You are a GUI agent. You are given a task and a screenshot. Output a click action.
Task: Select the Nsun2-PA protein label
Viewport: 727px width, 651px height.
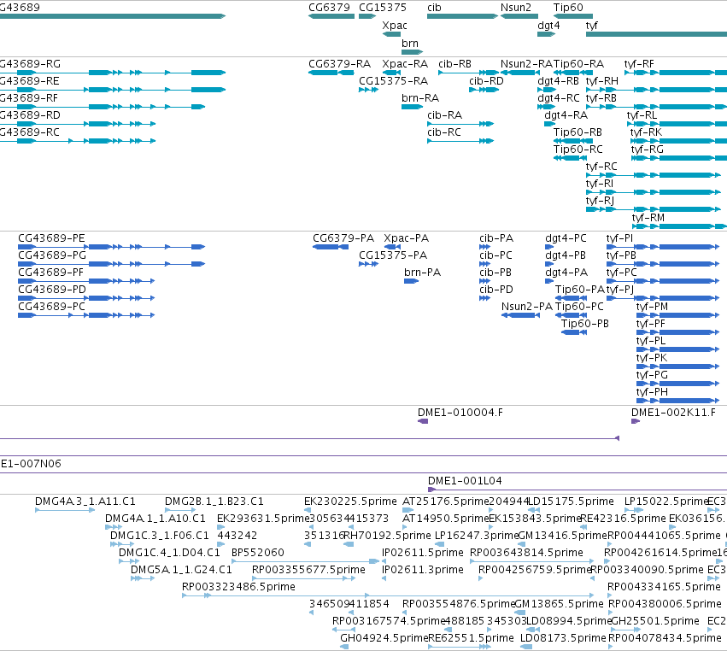pos(527,307)
